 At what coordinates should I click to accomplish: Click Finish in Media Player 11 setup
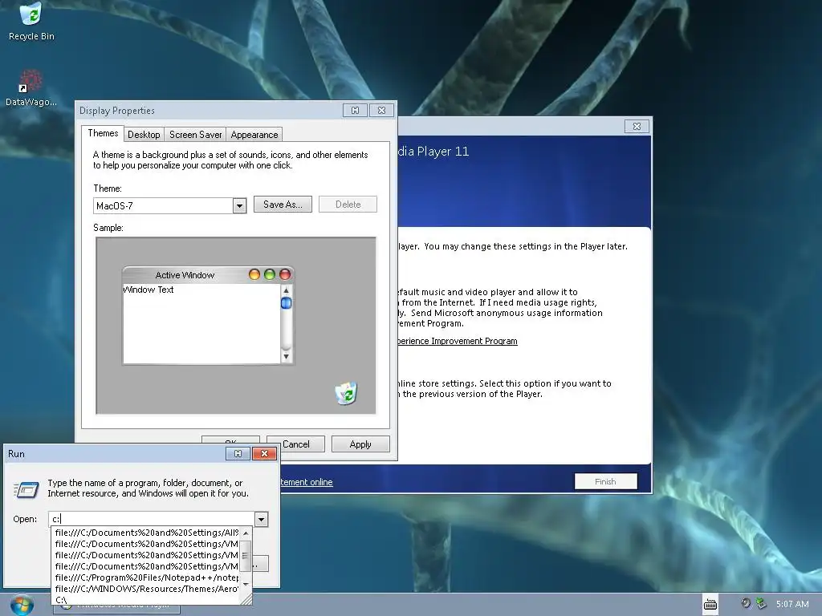605,481
